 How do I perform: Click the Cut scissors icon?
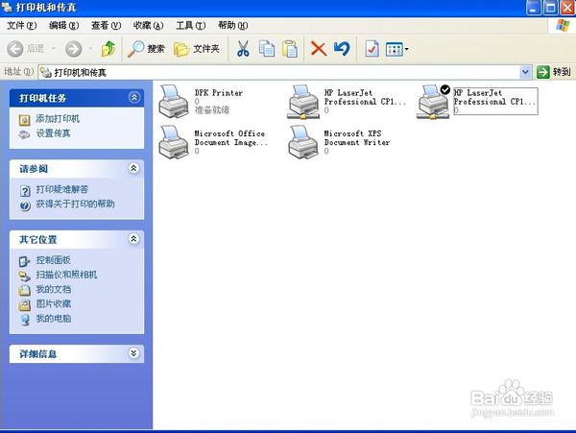point(243,49)
